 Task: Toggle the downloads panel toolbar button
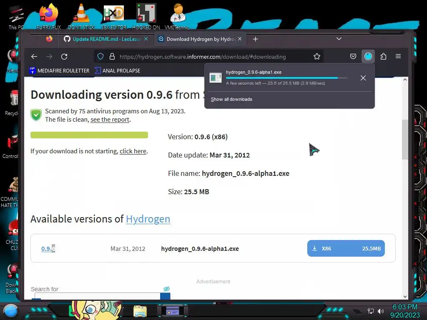368,56
